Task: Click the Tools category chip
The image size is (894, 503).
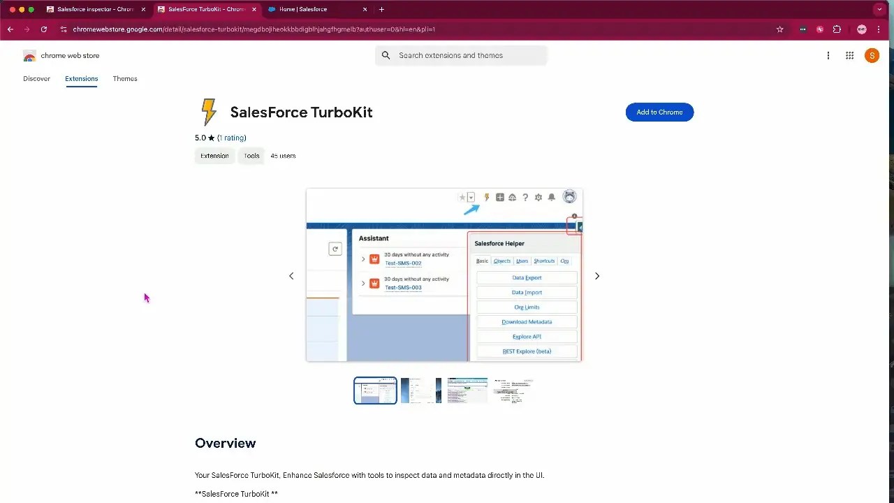Action: pos(251,156)
